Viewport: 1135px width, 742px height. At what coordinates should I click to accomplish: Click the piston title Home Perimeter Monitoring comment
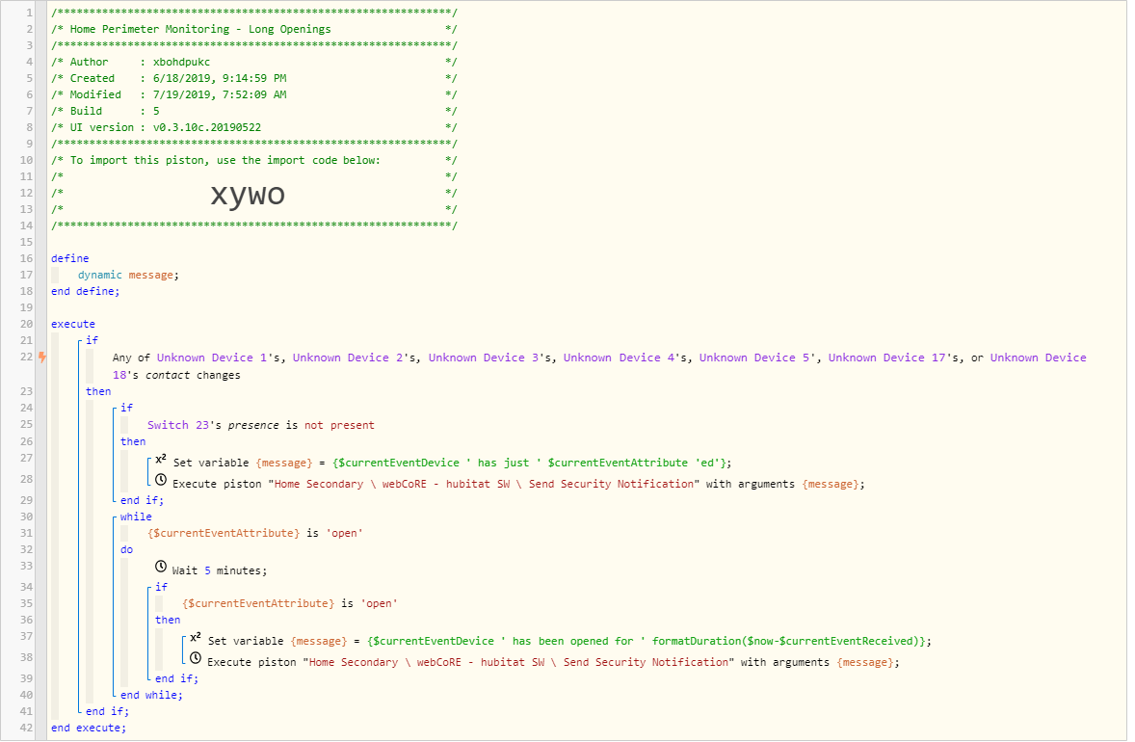[x=254, y=29]
